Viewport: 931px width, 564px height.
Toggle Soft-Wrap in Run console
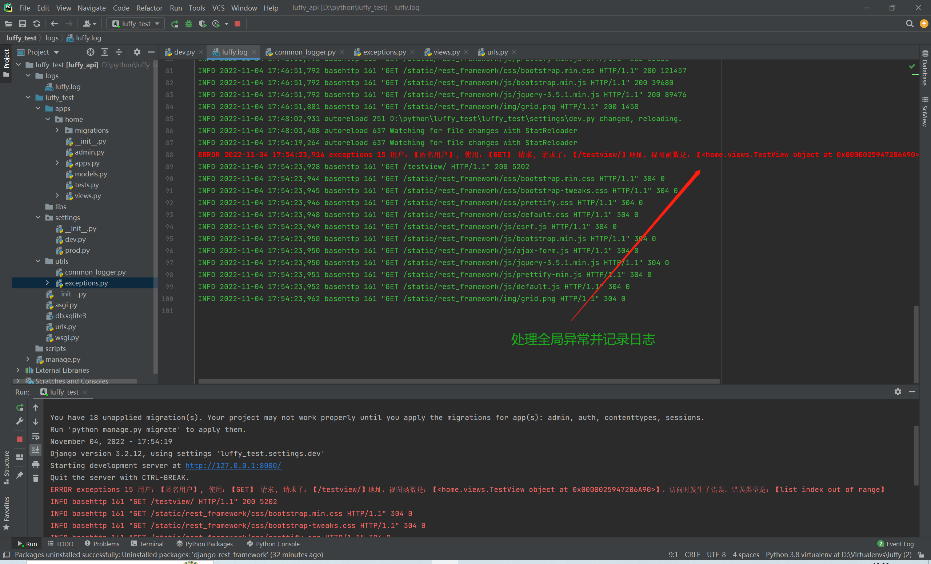36,436
